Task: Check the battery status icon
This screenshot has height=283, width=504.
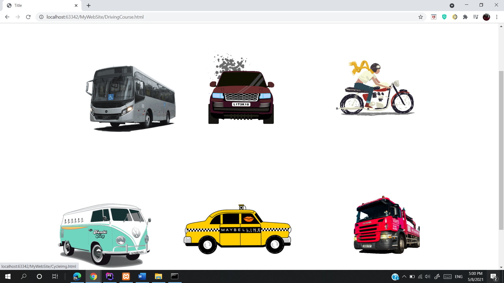Action: point(412,276)
